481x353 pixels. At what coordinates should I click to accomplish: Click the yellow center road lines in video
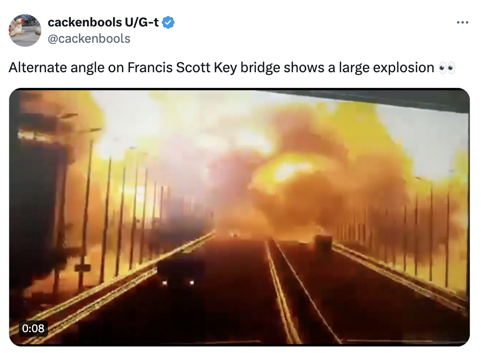281,291
